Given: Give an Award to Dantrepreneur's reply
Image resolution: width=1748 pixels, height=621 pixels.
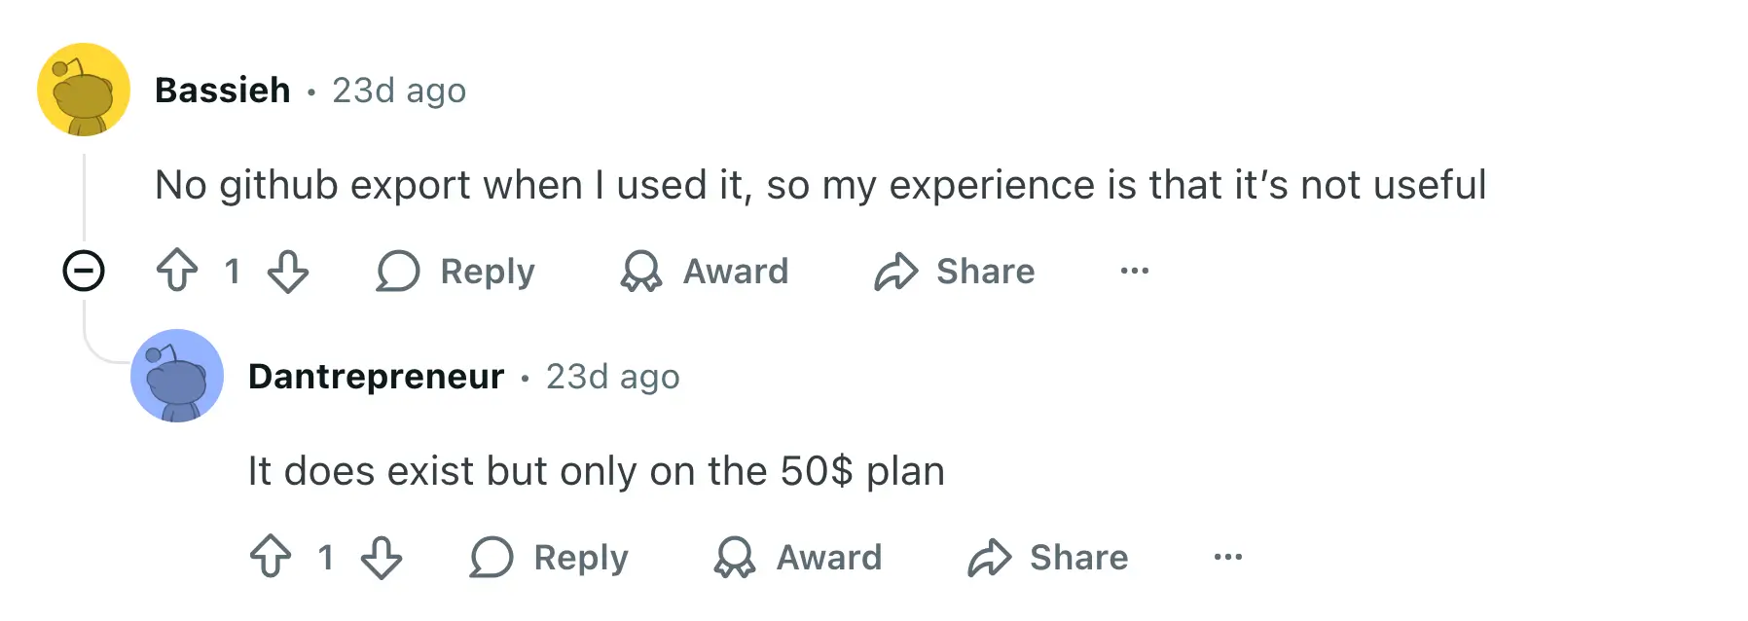Looking at the screenshot, I should pos(798,558).
